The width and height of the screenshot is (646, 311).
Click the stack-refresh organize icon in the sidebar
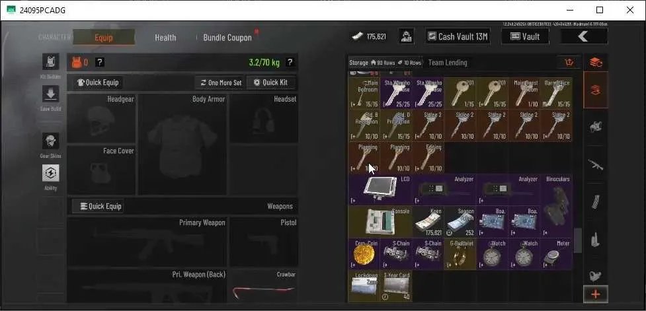(596, 62)
